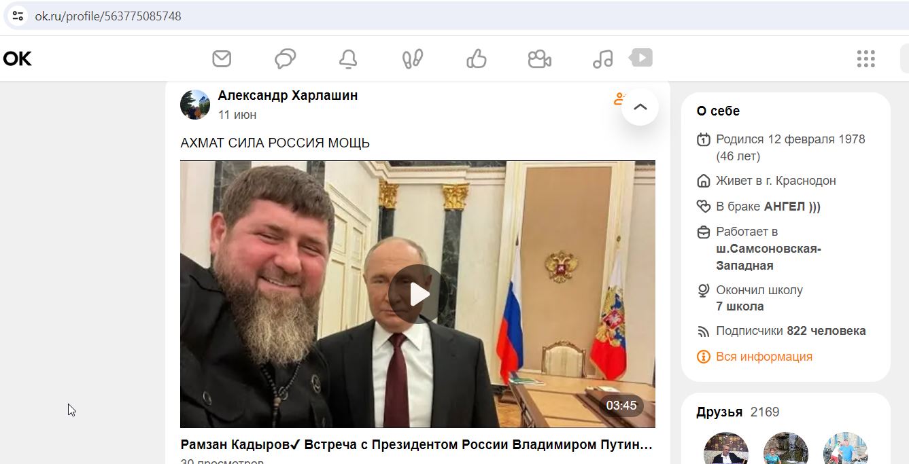Screen dimensions: 909x464
Task: Open the video camera icon
Action: tap(540, 59)
